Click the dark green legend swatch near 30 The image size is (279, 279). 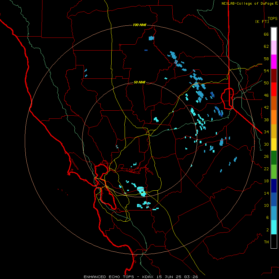[x=274, y=158]
